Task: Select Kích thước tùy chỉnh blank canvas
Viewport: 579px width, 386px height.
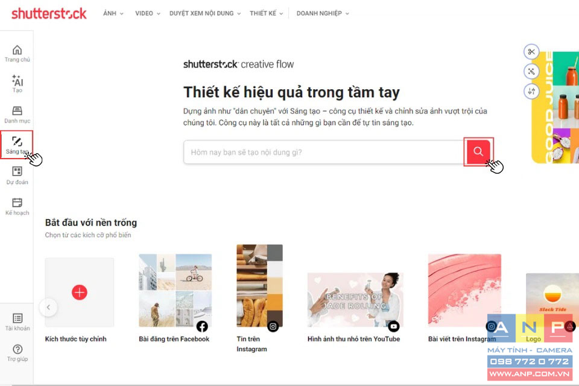Action: tap(80, 292)
